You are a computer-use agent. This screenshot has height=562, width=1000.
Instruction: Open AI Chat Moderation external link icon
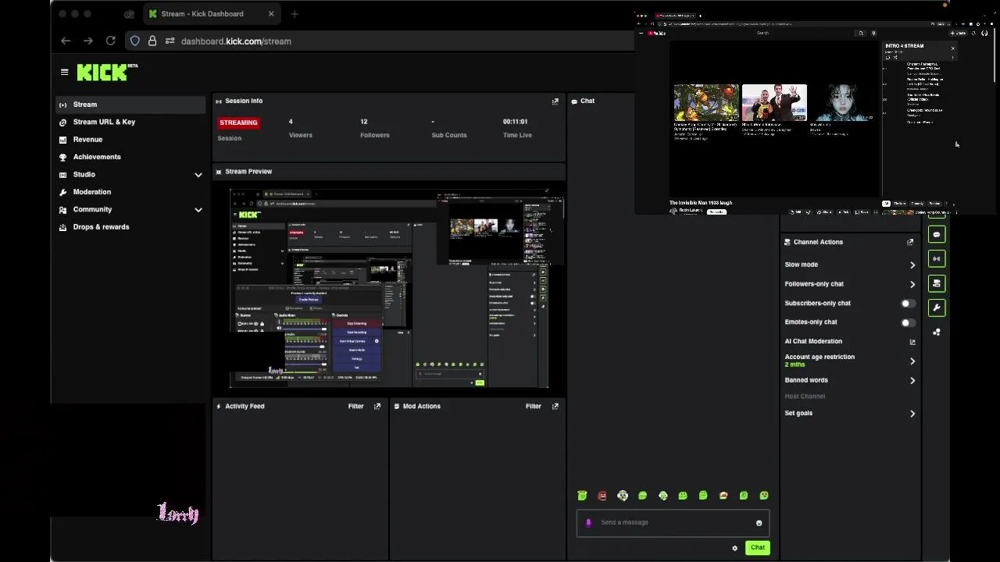[912, 342]
